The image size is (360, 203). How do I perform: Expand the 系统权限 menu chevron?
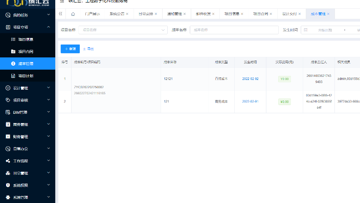click(49, 185)
